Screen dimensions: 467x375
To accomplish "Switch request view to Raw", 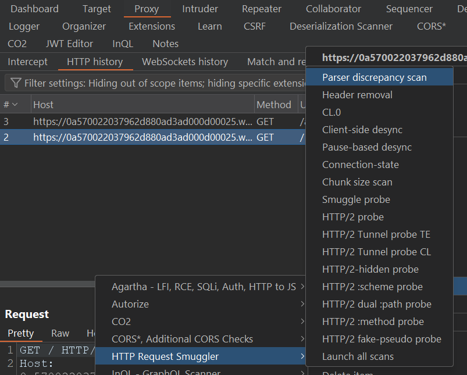I will pyautogui.click(x=60, y=333).
